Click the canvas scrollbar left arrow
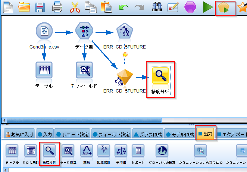This screenshot has width=247, height=172. click(4, 121)
